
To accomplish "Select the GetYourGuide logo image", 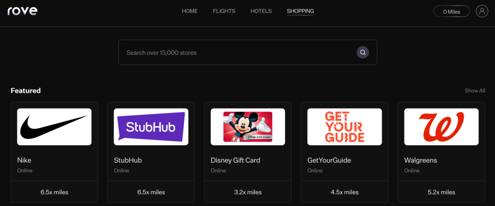I will (x=344, y=126).
